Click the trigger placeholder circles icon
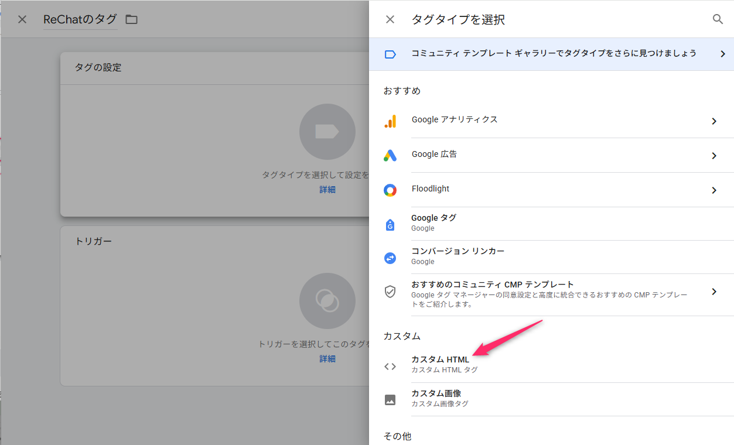The width and height of the screenshot is (734, 445). 327,301
